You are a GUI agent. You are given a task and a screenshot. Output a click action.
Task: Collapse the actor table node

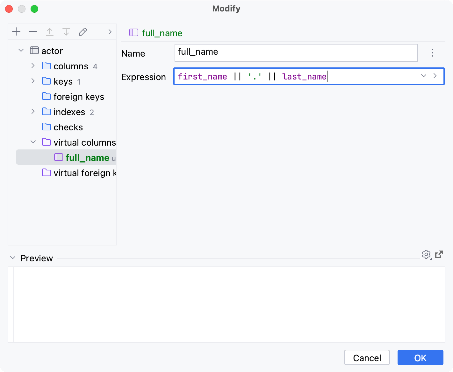coord(21,50)
